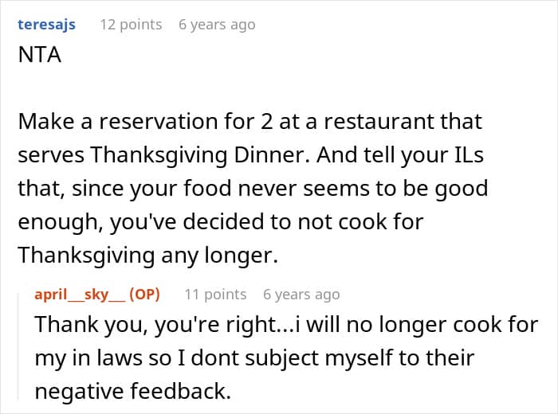Open the teresajs user profile link

[46, 25]
